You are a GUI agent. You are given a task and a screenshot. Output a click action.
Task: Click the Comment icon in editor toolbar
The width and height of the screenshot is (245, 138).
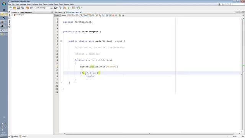[x=120, y=15]
